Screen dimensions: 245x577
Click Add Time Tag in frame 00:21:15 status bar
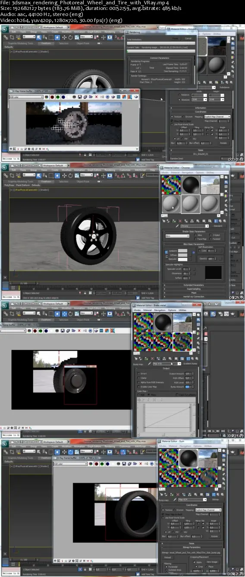[148, 298]
